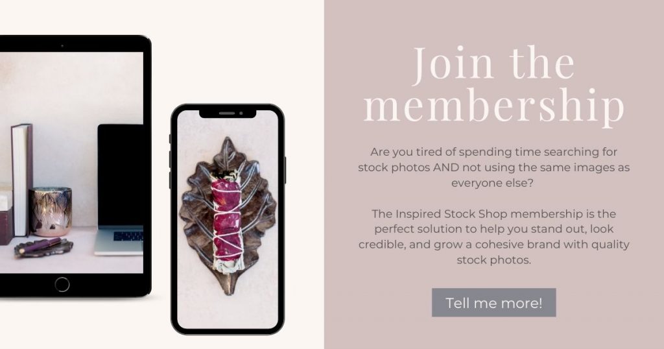Click the metallic candle holder on the tablet screen
Screen dimensions: 664x349
(x=51, y=211)
